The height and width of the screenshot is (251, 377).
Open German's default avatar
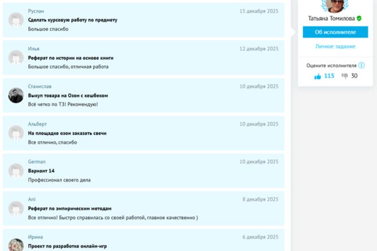coord(16,171)
